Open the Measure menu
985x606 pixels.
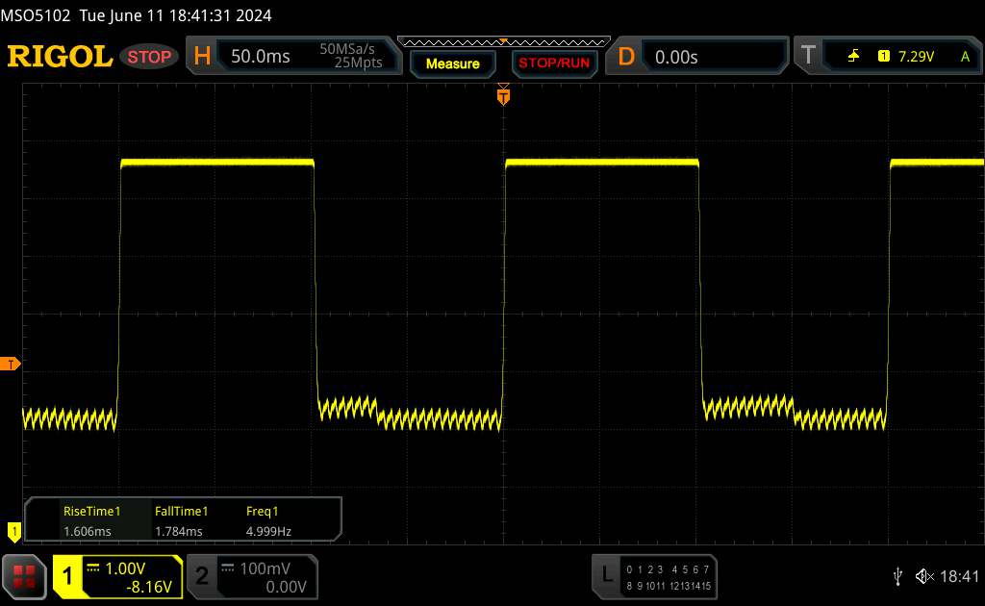point(452,63)
